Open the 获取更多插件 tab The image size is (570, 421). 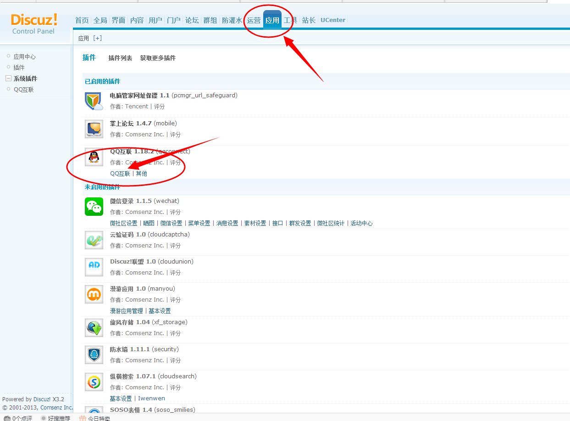[158, 58]
